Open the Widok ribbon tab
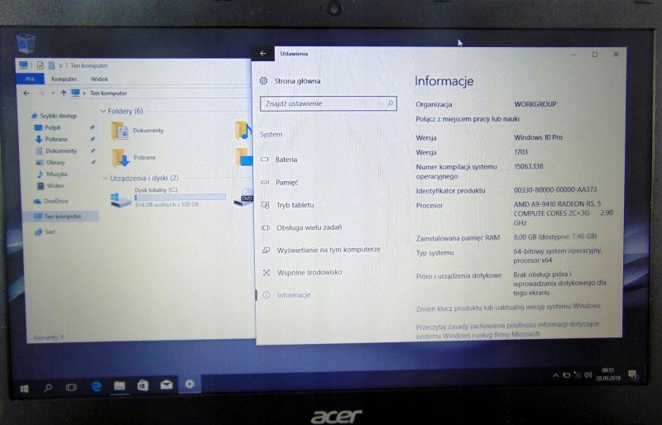 coord(99,79)
